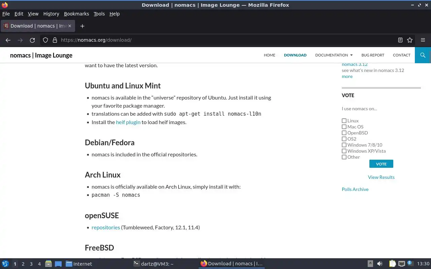The image size is (431, 269).
Task: Open the Polls Archive link
Action: [355, 189]
